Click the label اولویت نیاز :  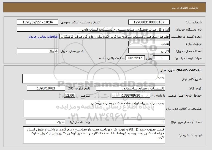pyautogui.click(x=194, y=44)
